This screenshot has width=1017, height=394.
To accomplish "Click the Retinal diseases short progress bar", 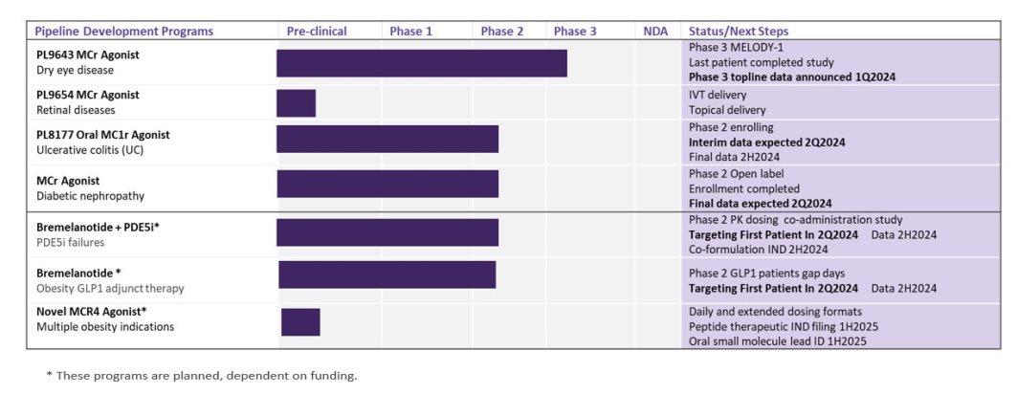I will [x=296, y=103].
